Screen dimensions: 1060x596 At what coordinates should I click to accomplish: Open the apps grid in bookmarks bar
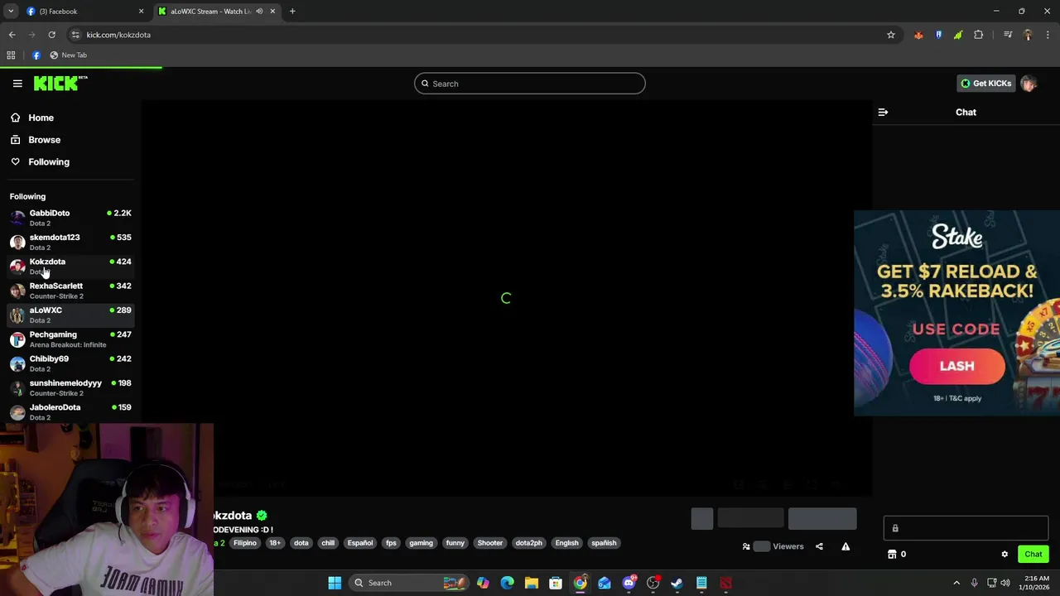point(11,55)
